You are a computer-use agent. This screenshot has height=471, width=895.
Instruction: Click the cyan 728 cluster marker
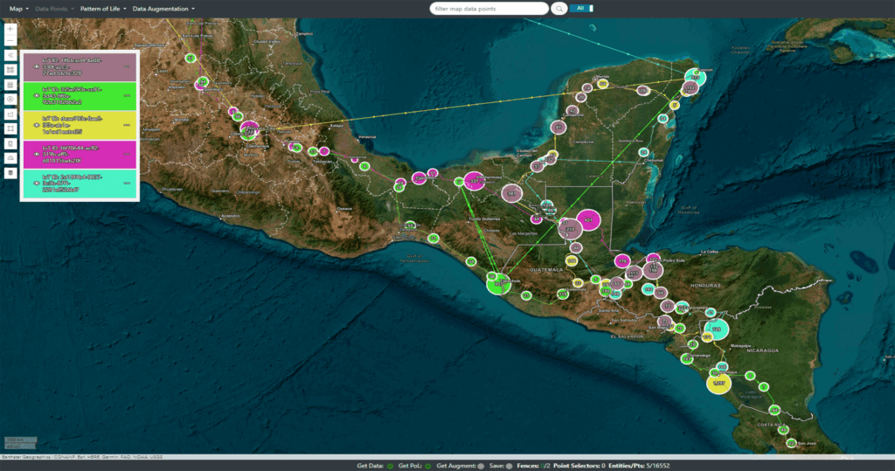(717, 329)
